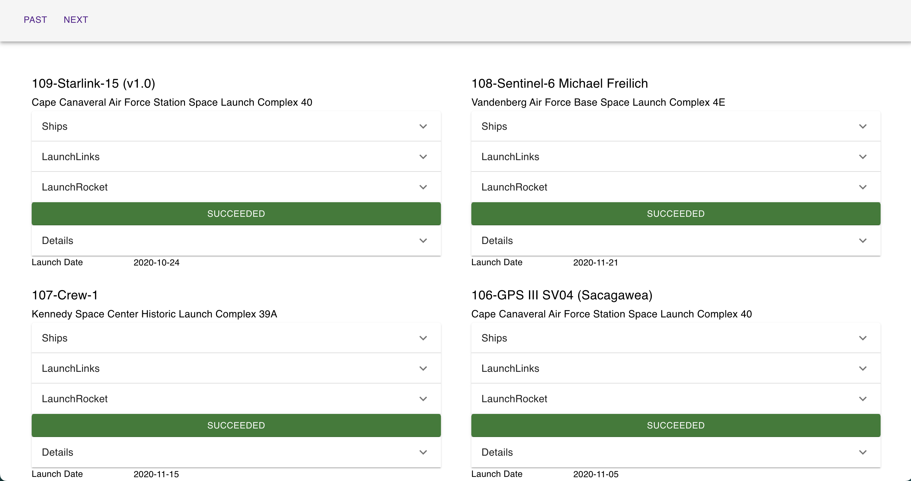911x481 pixels.
Task: Expand LaunchLinks for Sentinel-6 Michael Freilich
Action: [675, 157]
